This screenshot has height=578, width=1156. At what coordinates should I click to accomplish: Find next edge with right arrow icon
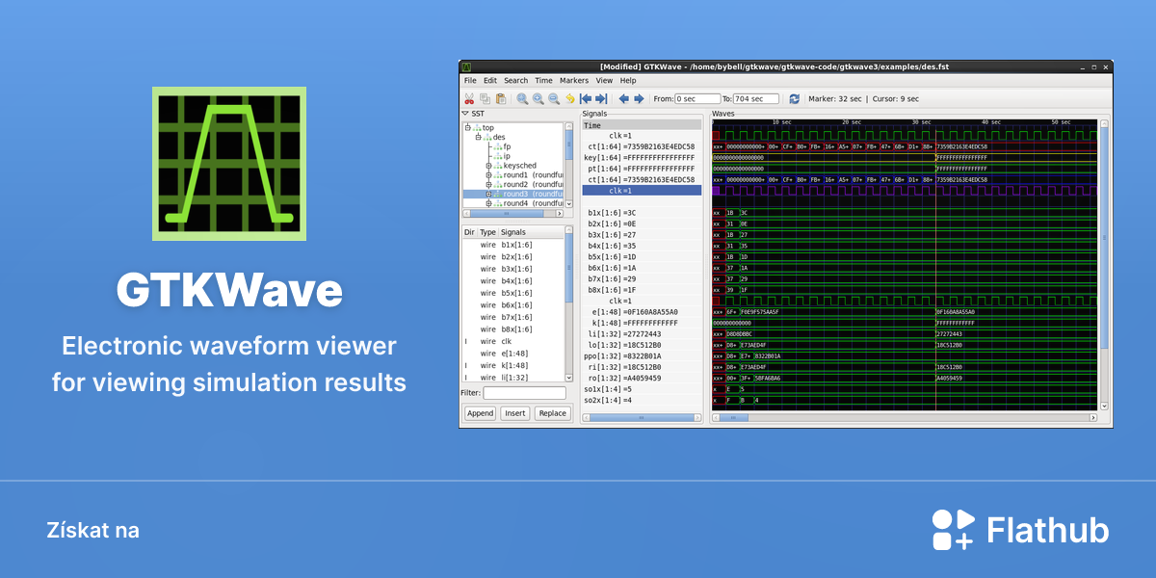(x=638, y=98)
